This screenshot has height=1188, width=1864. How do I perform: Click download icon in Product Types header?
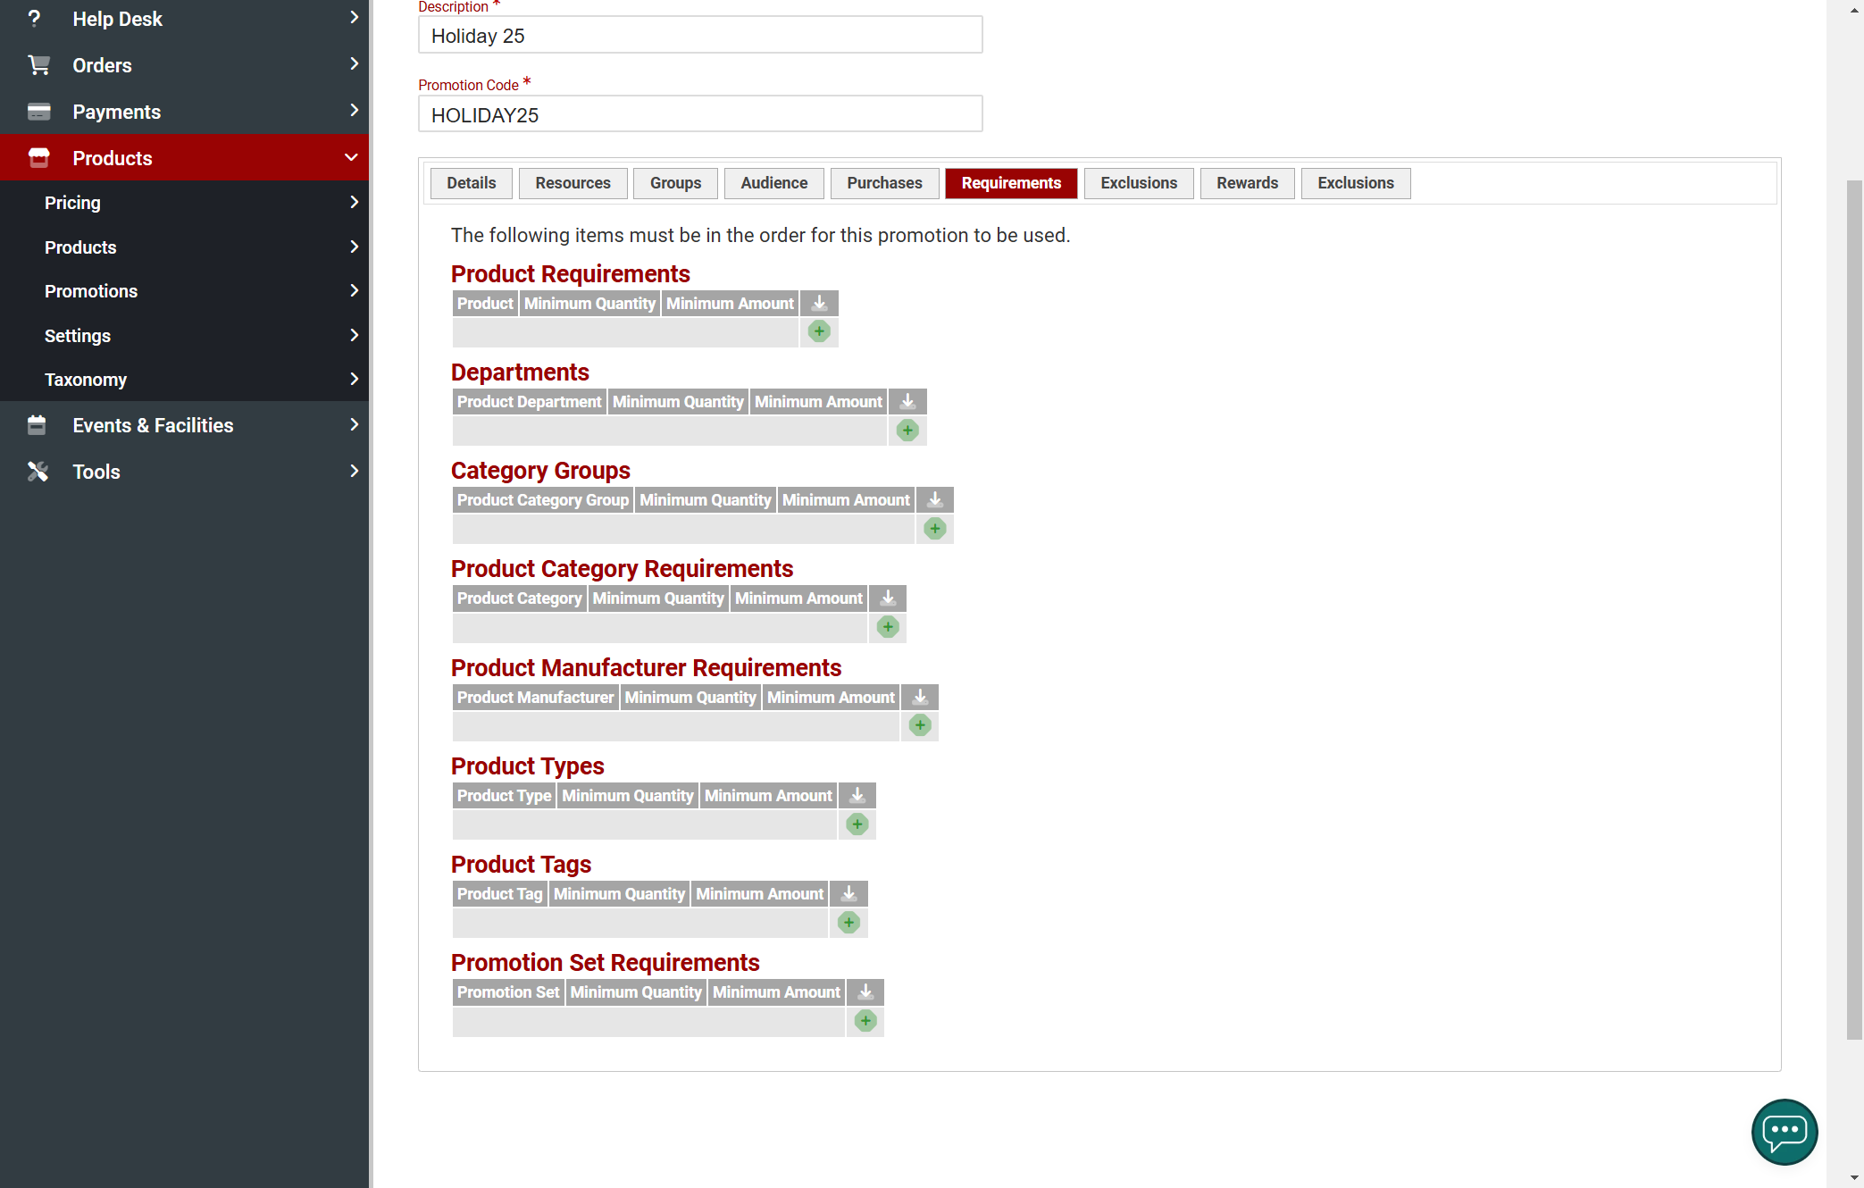click(x=857, y=796)
